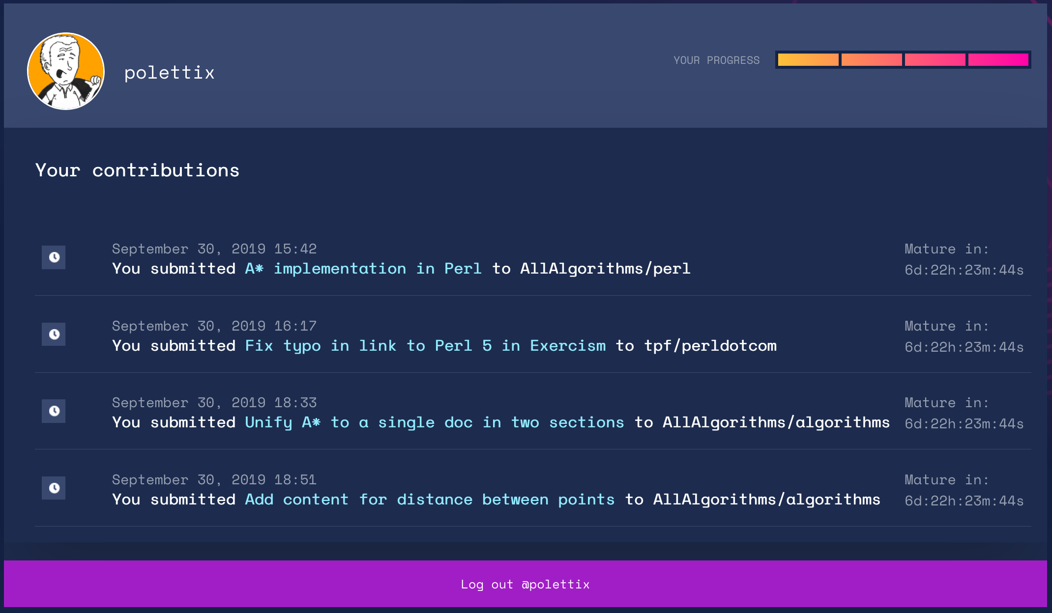Click the clock icon for Add content row
This screenshot has width=1052, height=613.
tap(54, 488)
